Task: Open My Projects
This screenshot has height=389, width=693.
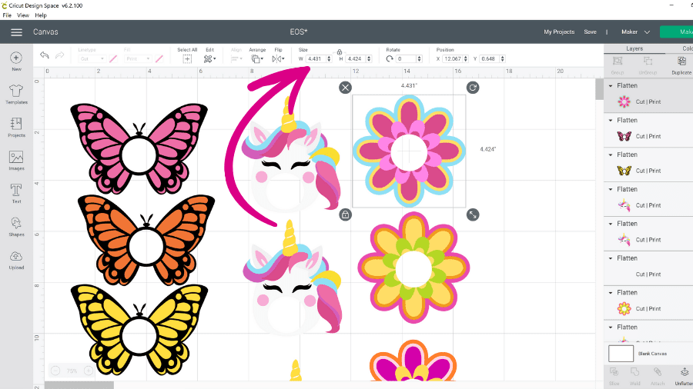Action: point(559,32)
